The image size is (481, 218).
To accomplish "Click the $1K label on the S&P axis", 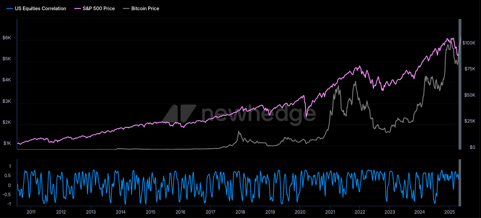I will [7, 143].
